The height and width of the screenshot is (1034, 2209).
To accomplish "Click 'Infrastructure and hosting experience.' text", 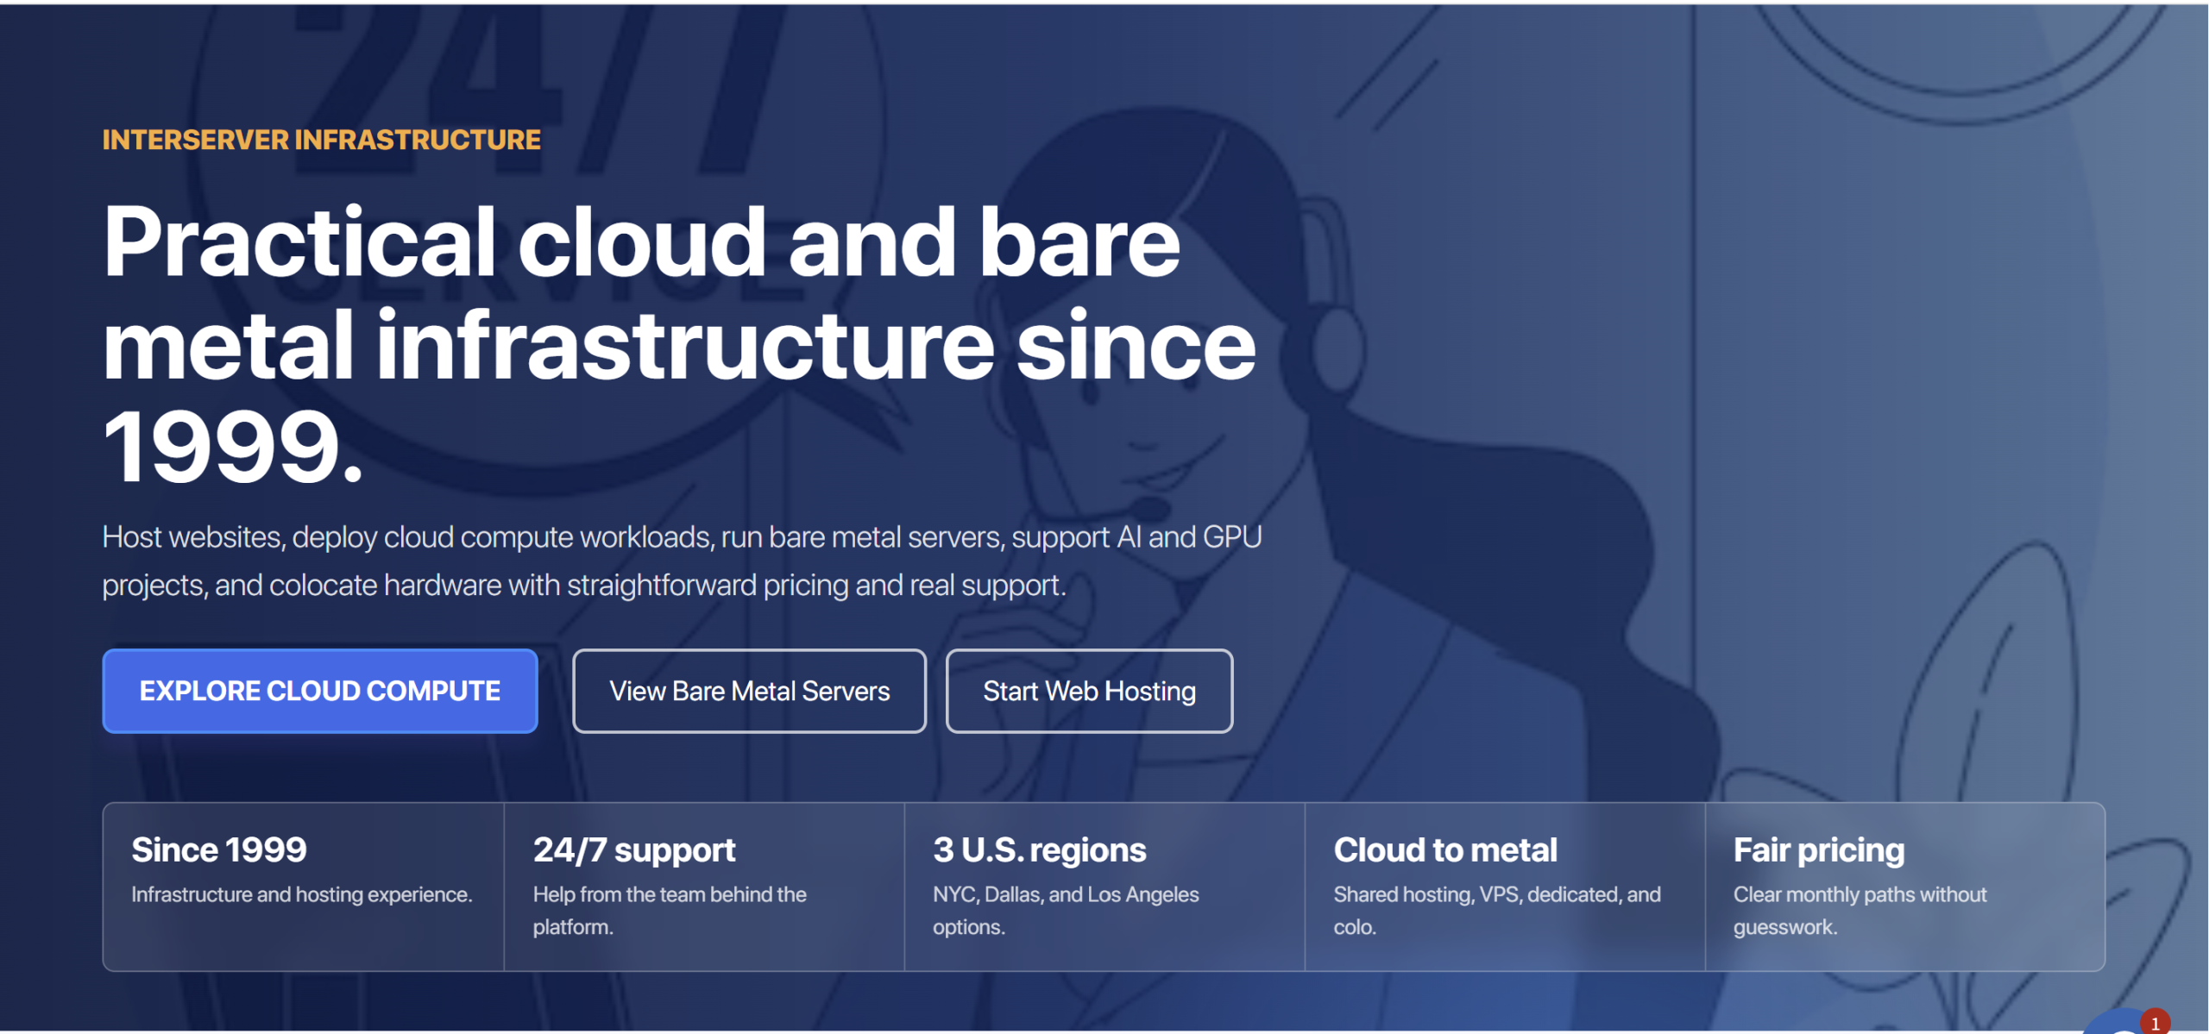I will click(x=302, y=894).
